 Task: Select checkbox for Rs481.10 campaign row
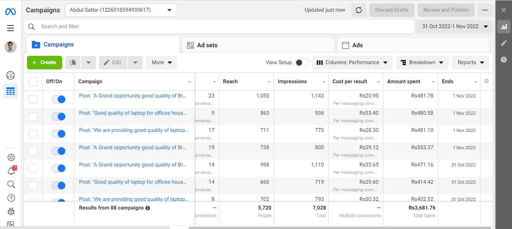tap(33, 134)
